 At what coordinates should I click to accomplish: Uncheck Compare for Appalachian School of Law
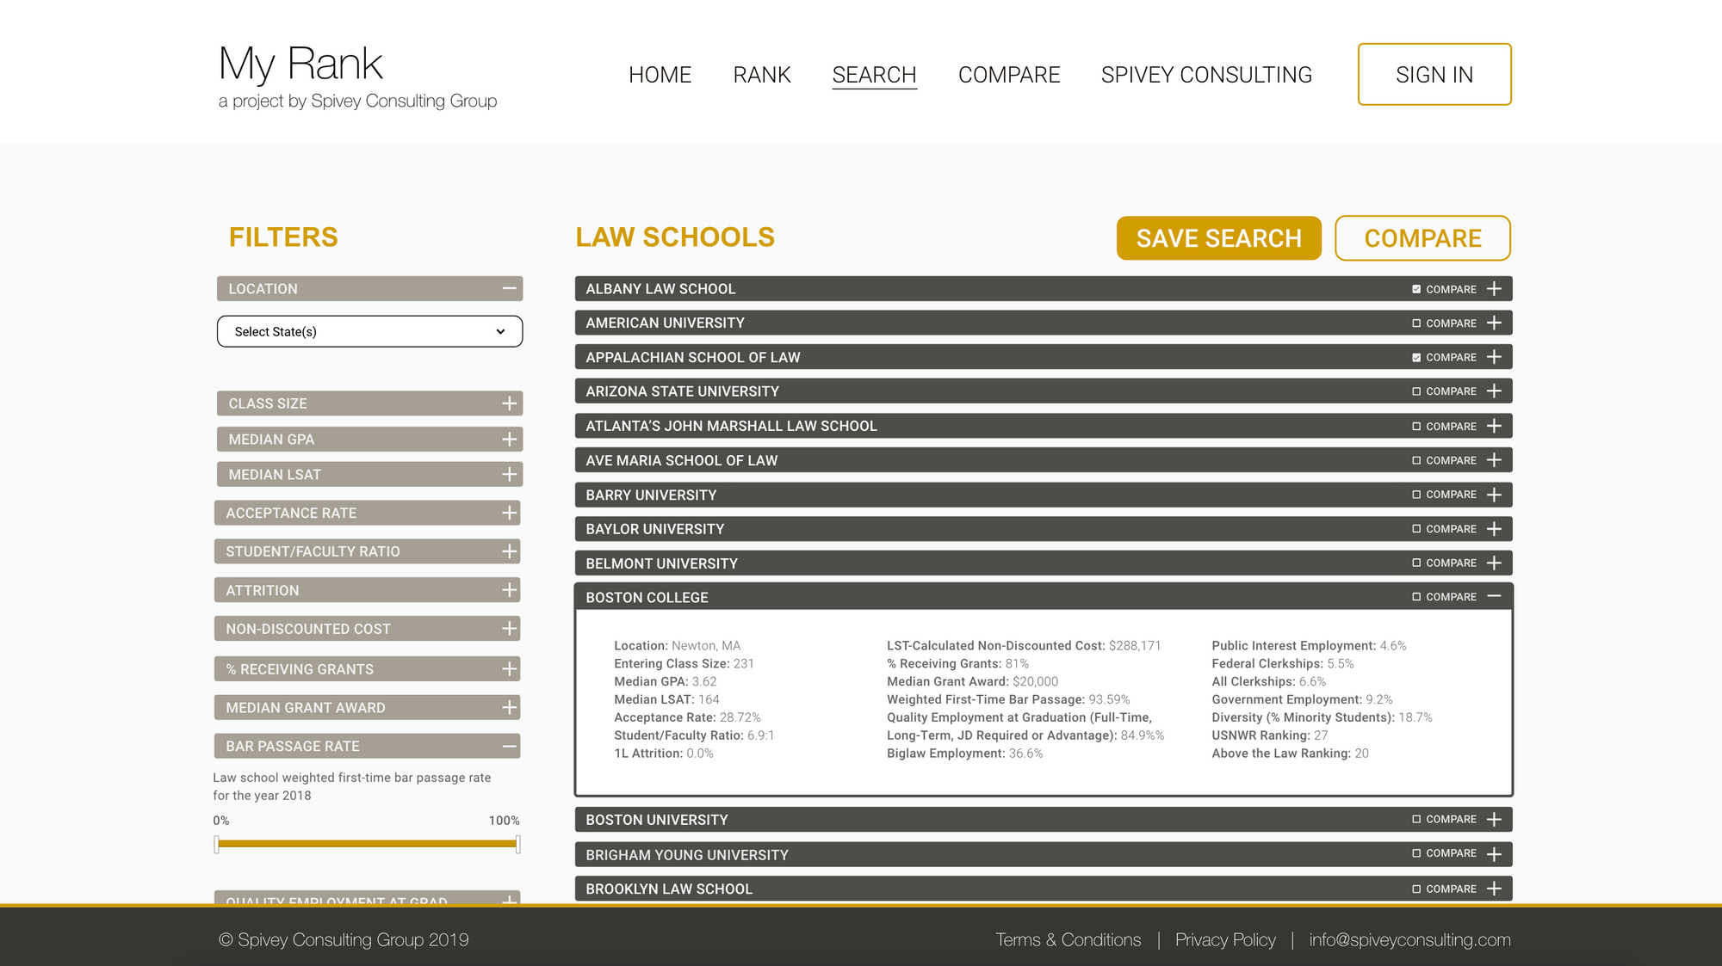click(1416, 357)
